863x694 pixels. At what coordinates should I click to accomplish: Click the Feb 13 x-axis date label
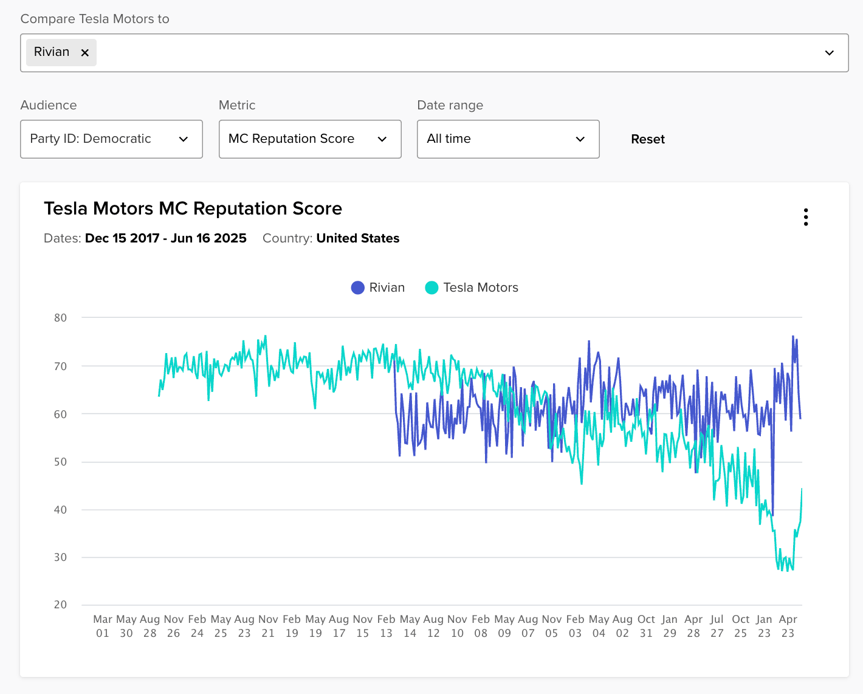point(386,626)
